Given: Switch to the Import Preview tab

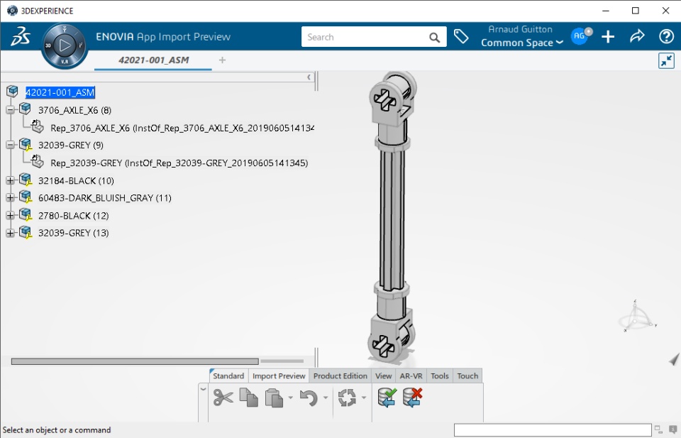Looking at the screenshot, I should [x=279, y=376].
